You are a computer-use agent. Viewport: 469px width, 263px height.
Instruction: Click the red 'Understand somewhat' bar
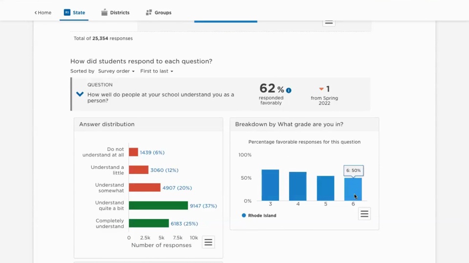point(145,187)
